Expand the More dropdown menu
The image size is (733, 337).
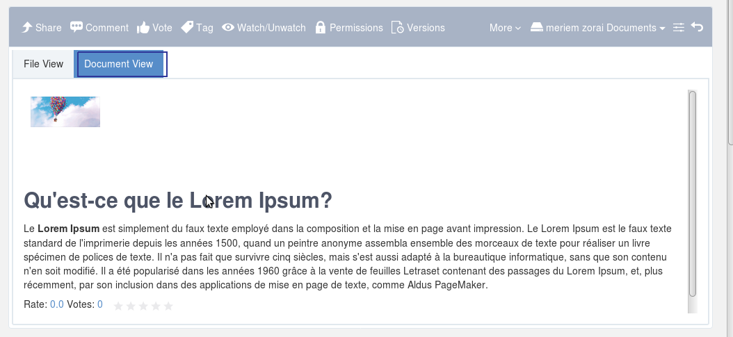click(505, 28)
